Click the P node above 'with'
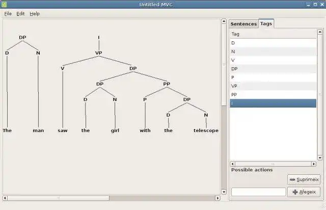 (x=145, y=99)
